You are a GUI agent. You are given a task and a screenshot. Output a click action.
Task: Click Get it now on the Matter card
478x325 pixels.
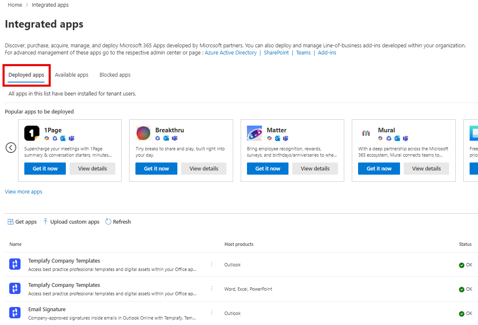268,169
